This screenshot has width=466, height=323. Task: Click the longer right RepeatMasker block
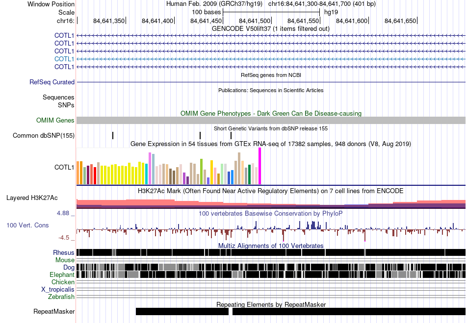pos(349,311)
